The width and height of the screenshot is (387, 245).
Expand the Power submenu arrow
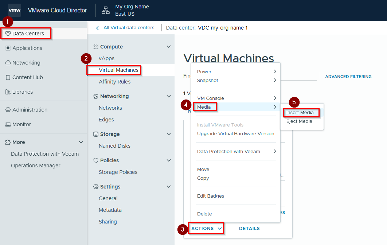275,71
